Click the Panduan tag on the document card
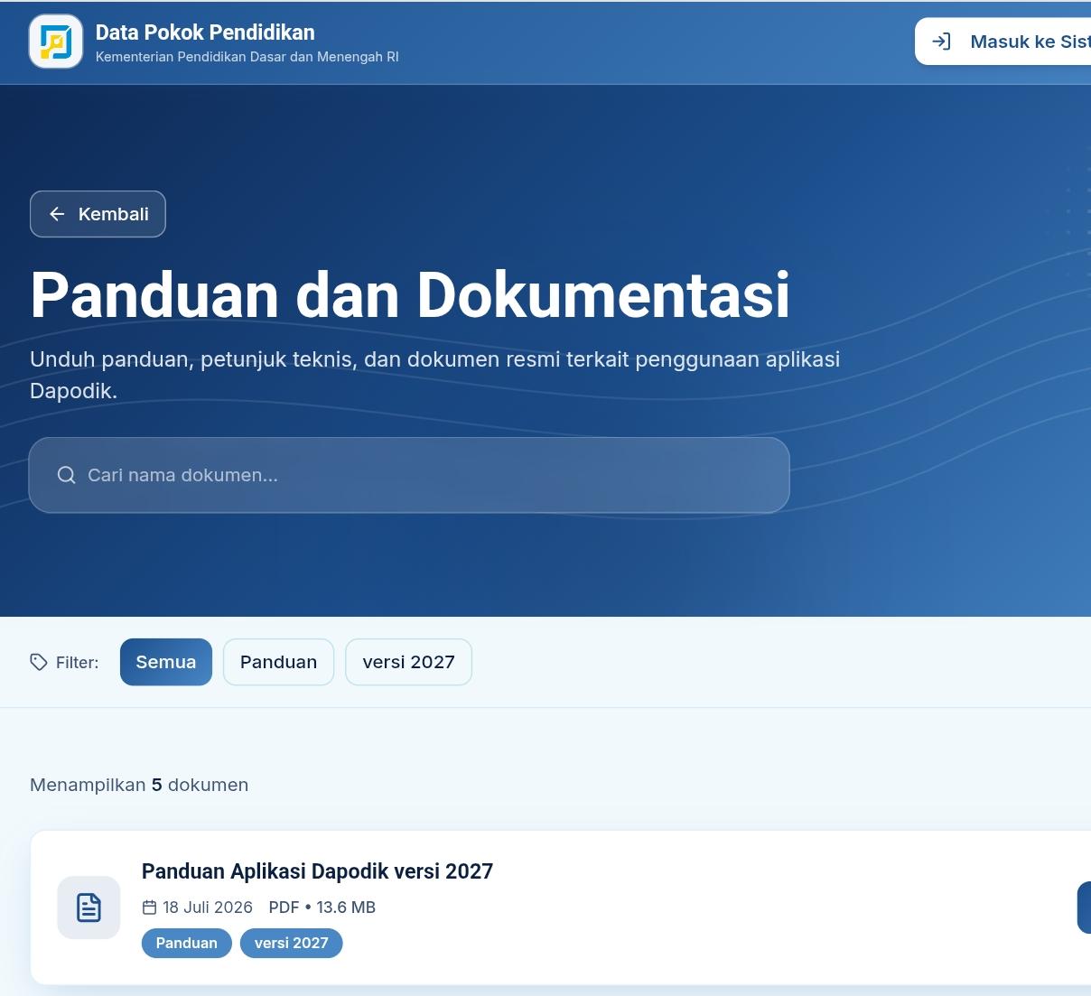This screenshot has height=996, width=1091. [187, 943]
